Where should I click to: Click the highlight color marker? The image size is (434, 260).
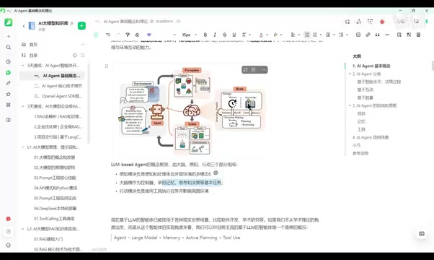[x=275, y=35]
